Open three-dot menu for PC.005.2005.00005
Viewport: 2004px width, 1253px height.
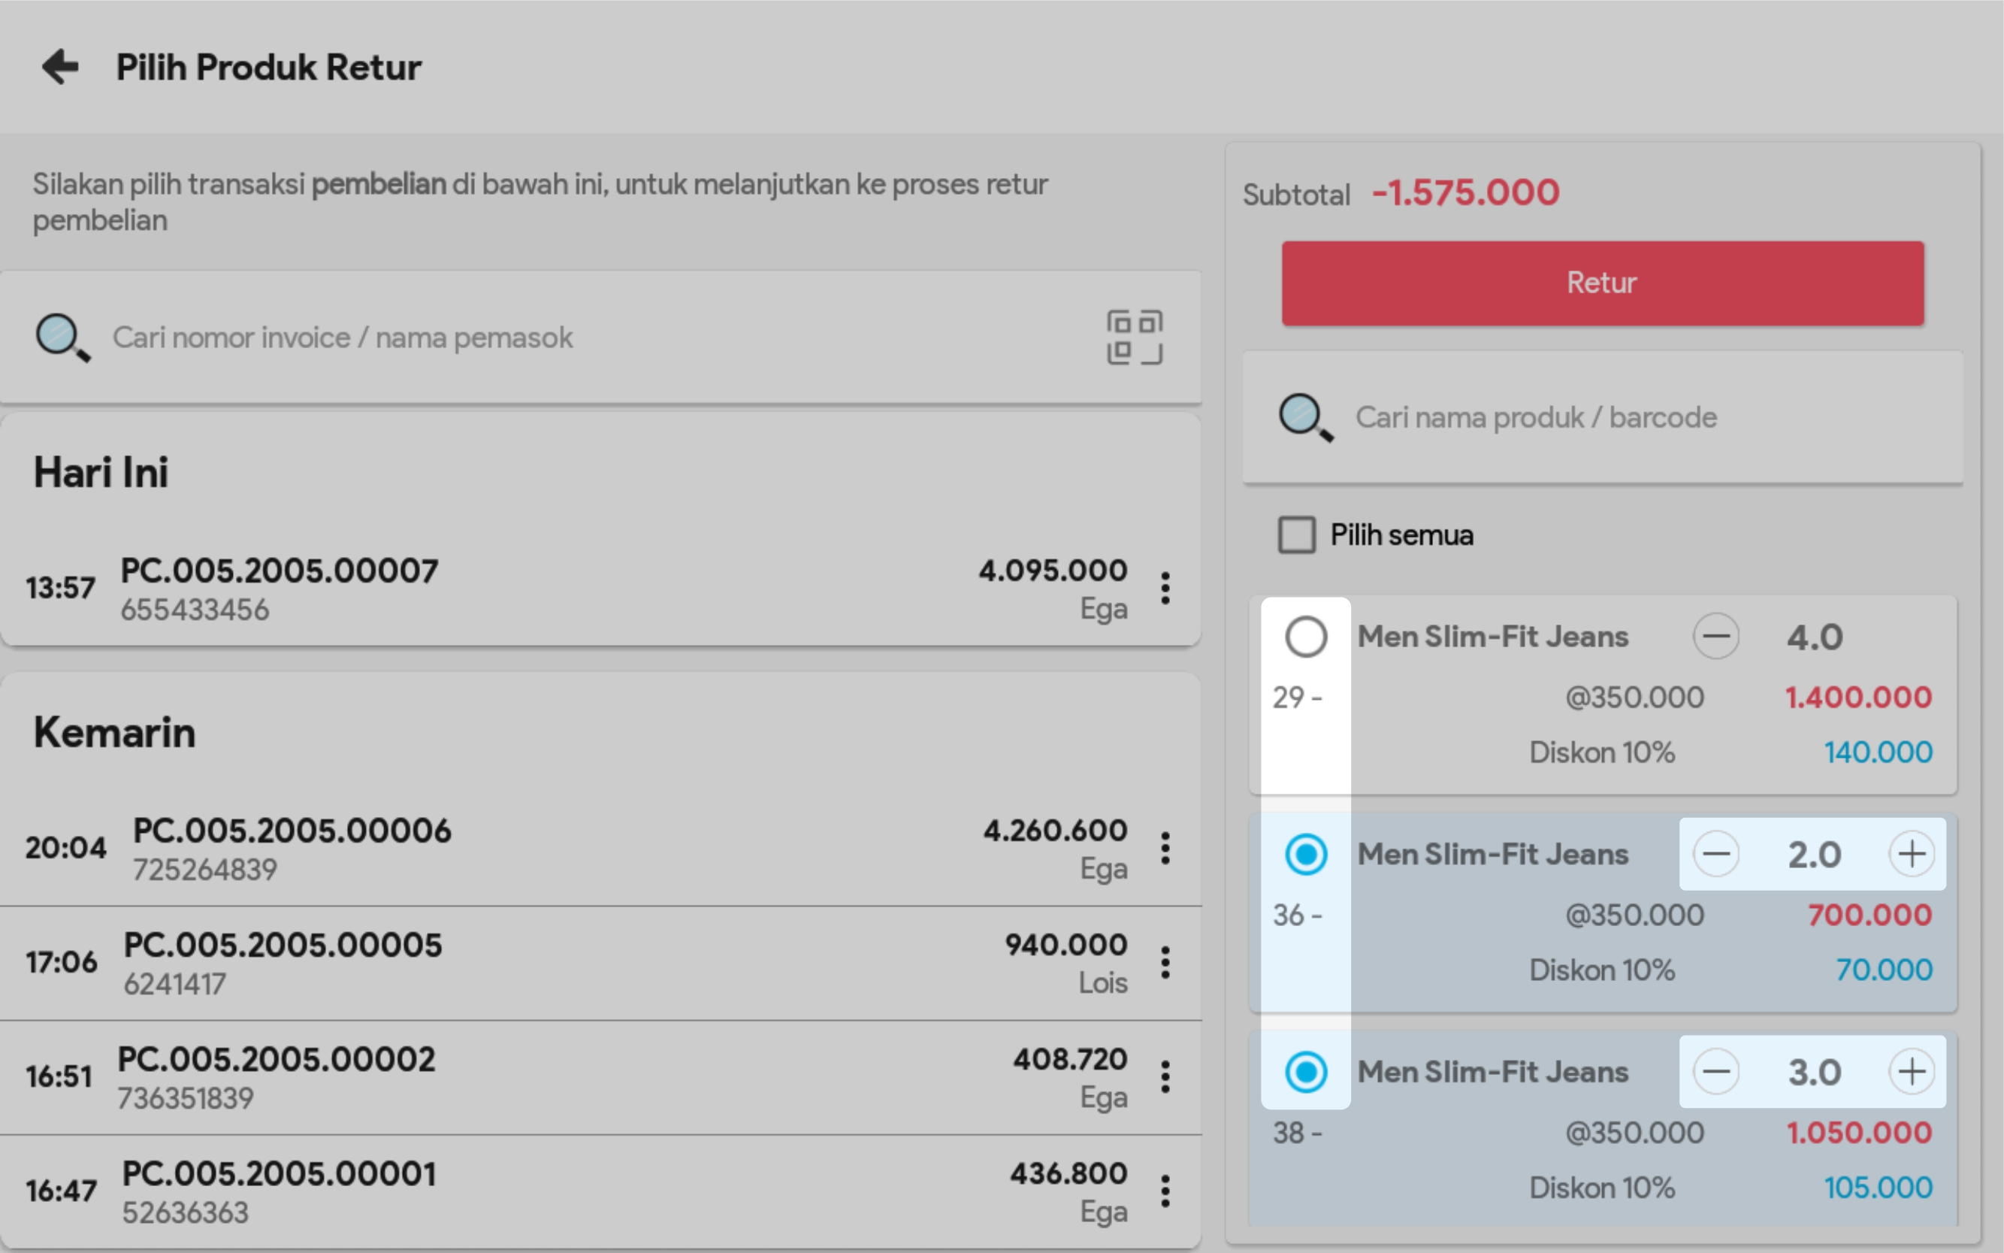pyautogui.click(x=1165, y=963)
